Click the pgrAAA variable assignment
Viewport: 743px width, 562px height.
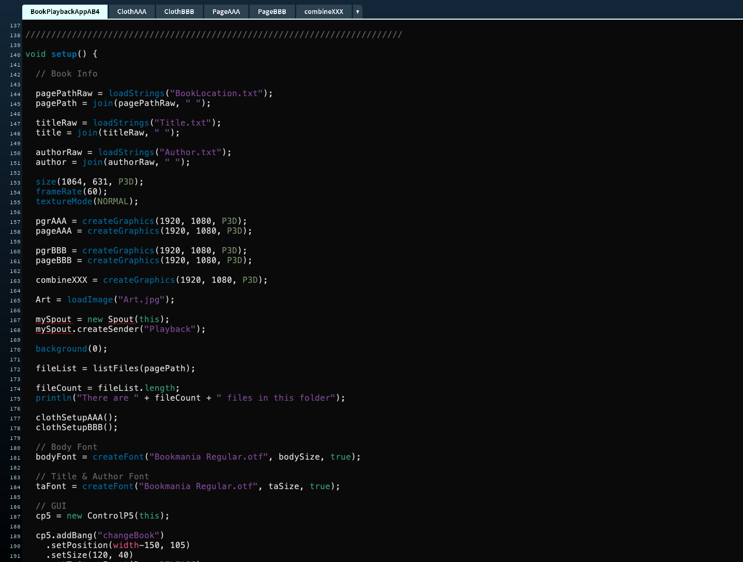coord(142,221)
